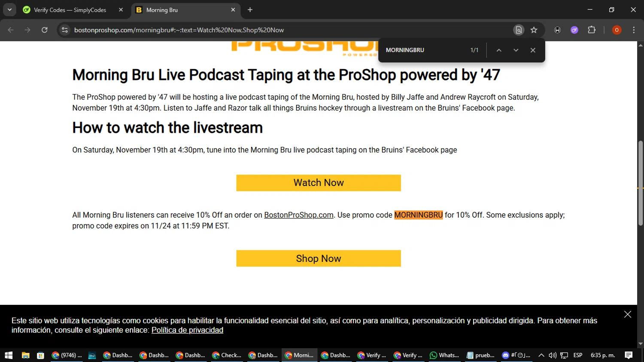Open the BostonProShop.com link
The image size is (644, 362).
[299, 215]
